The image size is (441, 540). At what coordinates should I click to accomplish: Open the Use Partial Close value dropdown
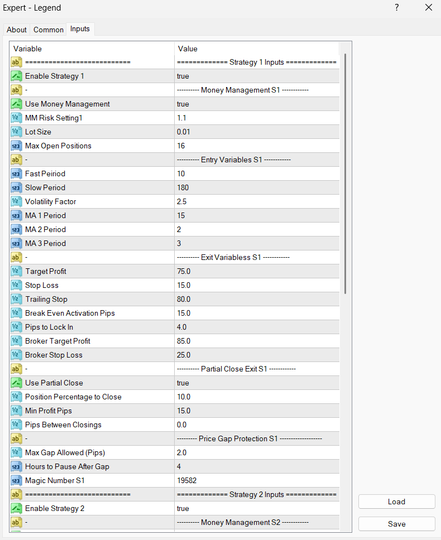257,383
